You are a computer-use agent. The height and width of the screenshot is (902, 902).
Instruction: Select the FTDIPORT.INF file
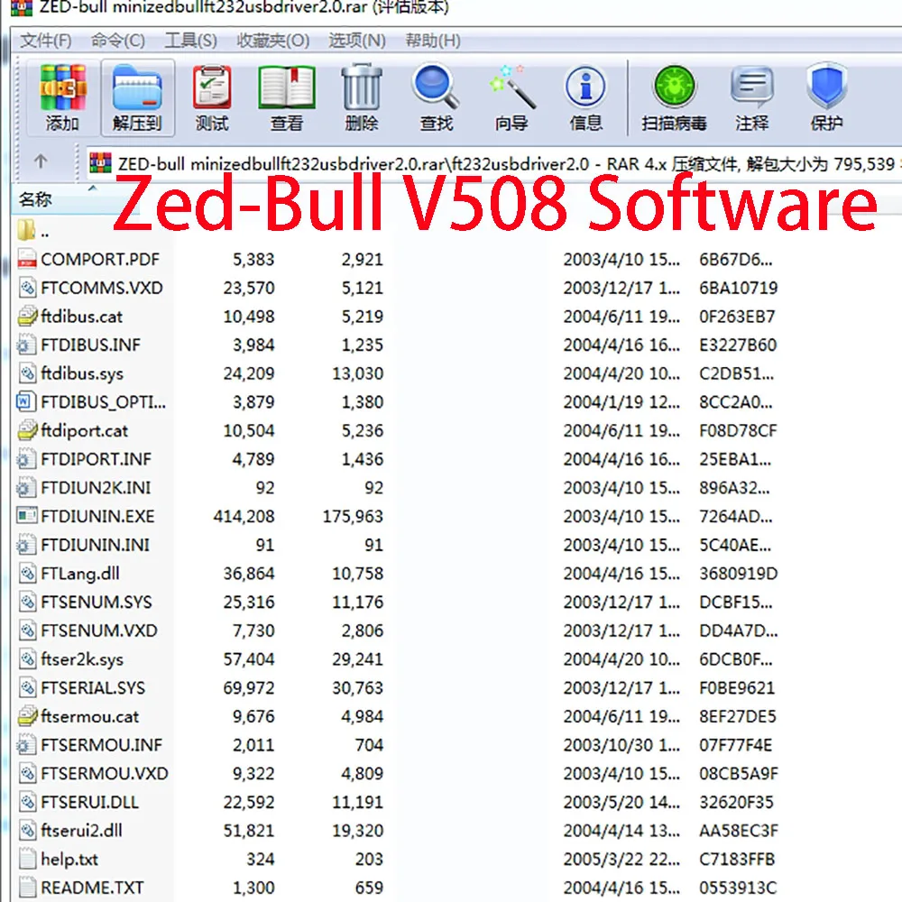coord(97,459)
